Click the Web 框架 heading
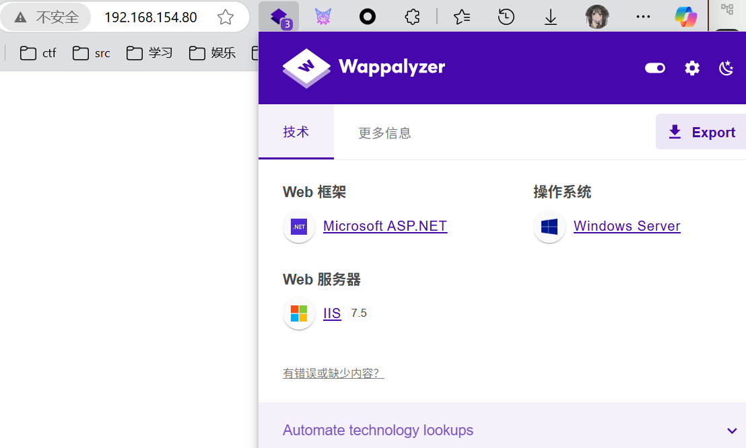The width and height of the screenshot is (746, 448). click(x=314, y=192)
